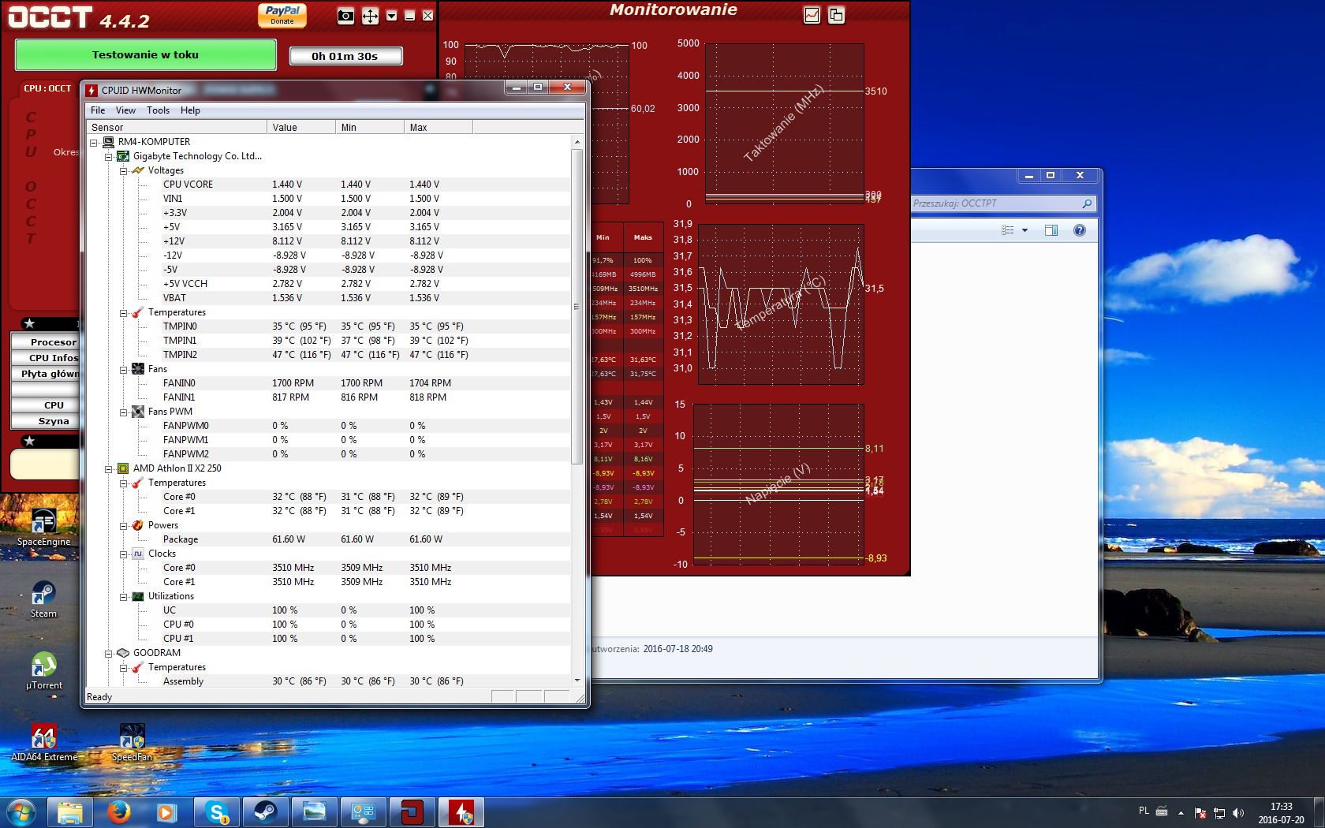Click the '0h 01m 30s' timer field
This screenshot has height=828, width=1325.
click(x=345, y=56)
